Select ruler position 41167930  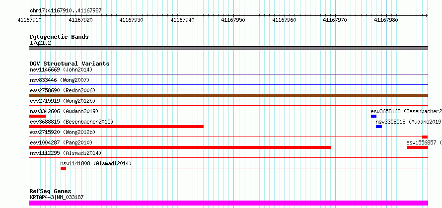click(132, 20)
